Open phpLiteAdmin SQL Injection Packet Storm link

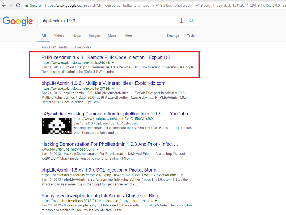coord(99,170)
